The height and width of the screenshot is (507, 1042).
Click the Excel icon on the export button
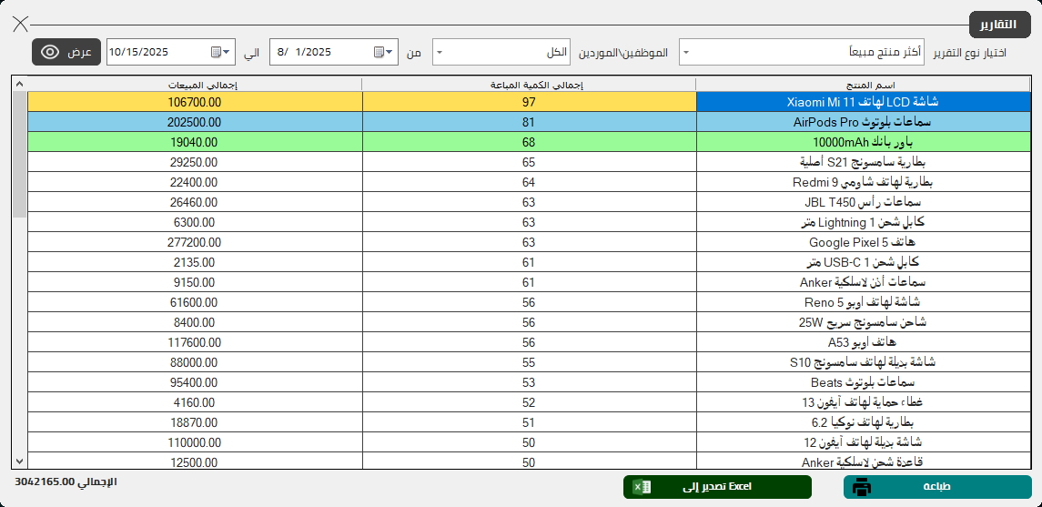click(642, 487)
